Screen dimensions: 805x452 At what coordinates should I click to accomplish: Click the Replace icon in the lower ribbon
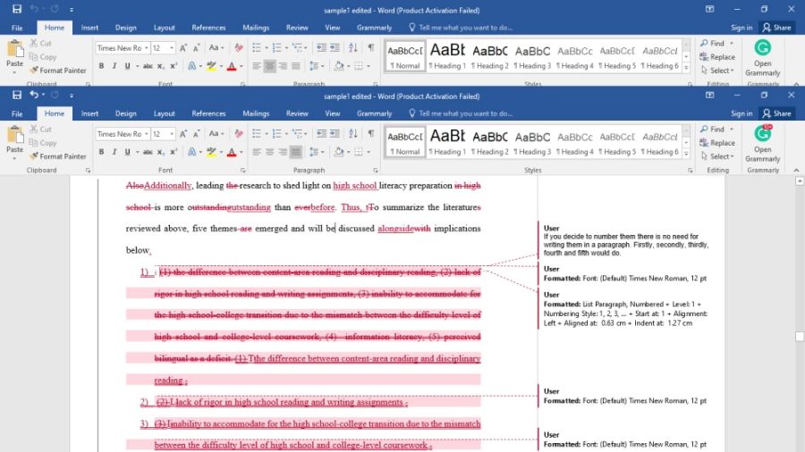click(717, 143)
